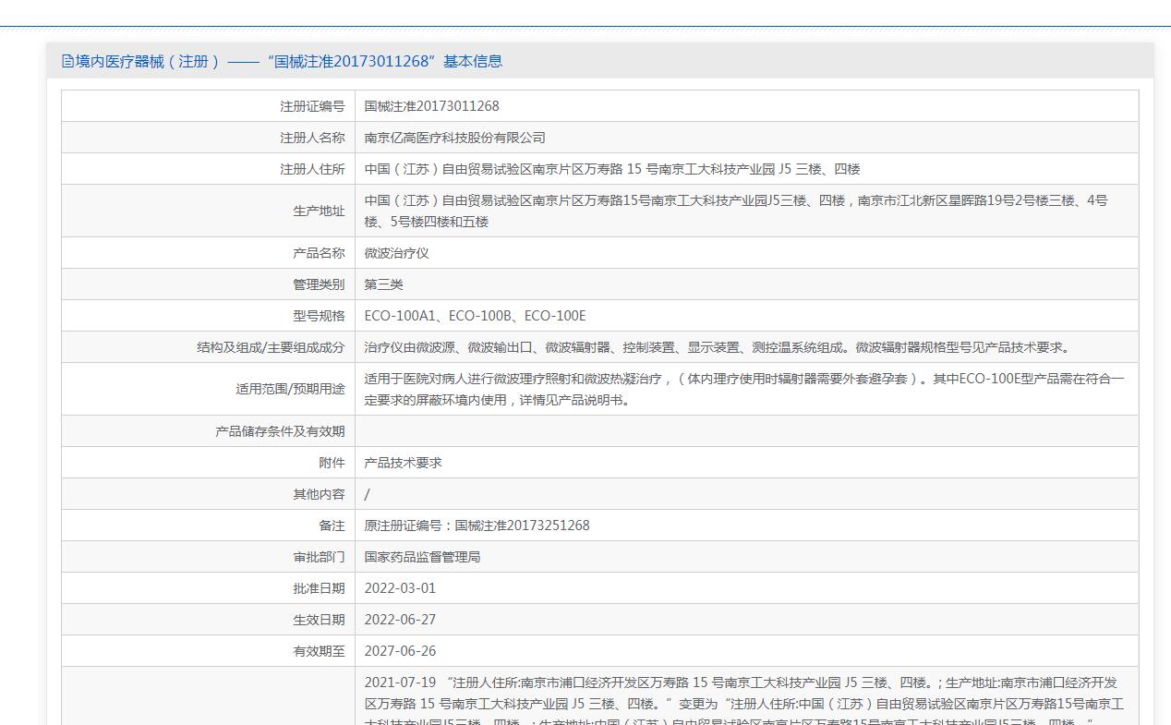1171x725 pixels.
Task: Click management category value 第三类
Action: 383,284
